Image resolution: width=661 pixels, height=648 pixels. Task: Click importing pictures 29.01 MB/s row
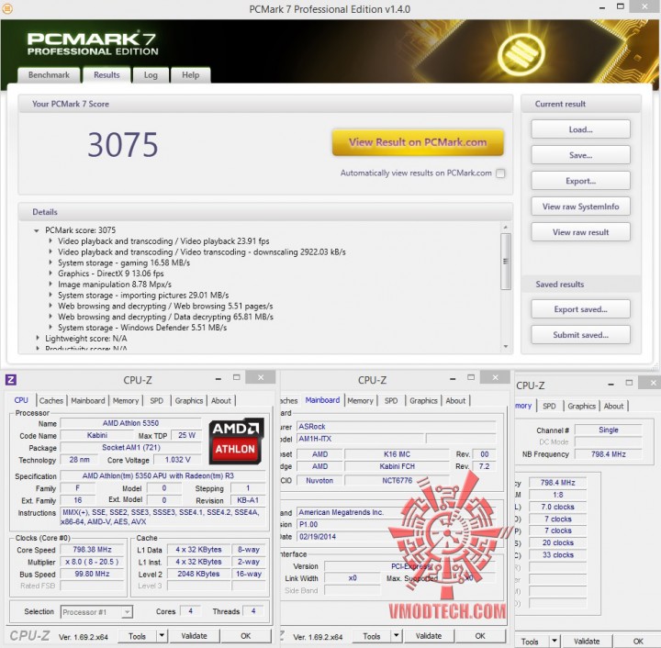point(143,296)
